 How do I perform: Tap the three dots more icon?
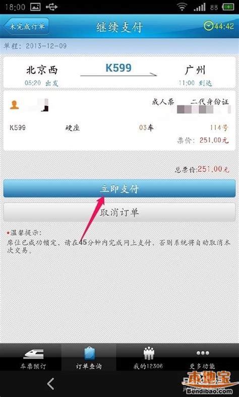point(203,353)
